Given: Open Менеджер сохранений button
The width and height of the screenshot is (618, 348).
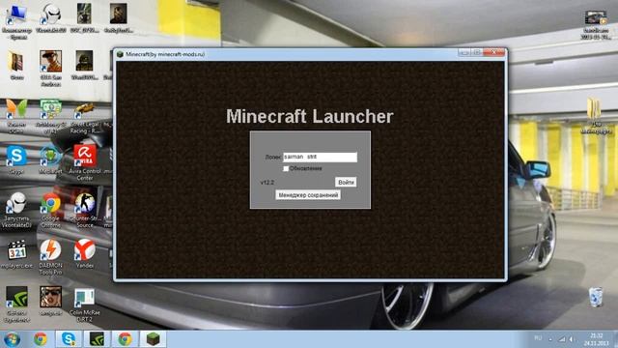Looking at the screenshot, I should click(x=308, y=195).
